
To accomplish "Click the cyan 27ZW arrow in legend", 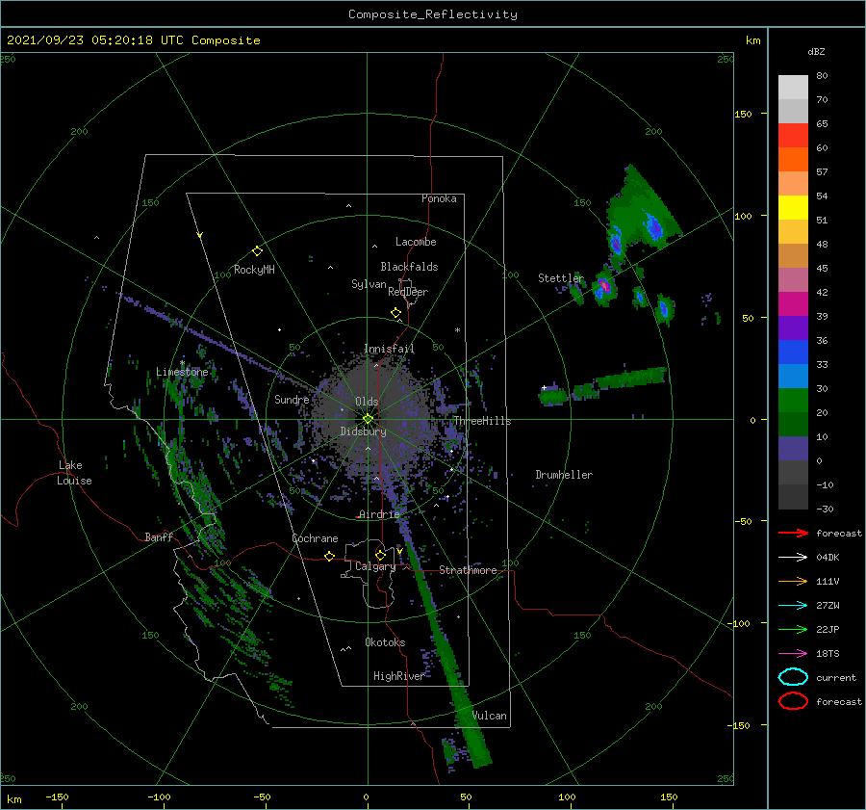I will coord(793,606).
